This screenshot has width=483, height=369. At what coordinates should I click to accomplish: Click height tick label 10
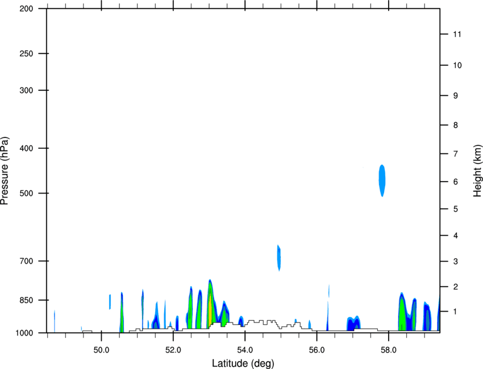457,65
